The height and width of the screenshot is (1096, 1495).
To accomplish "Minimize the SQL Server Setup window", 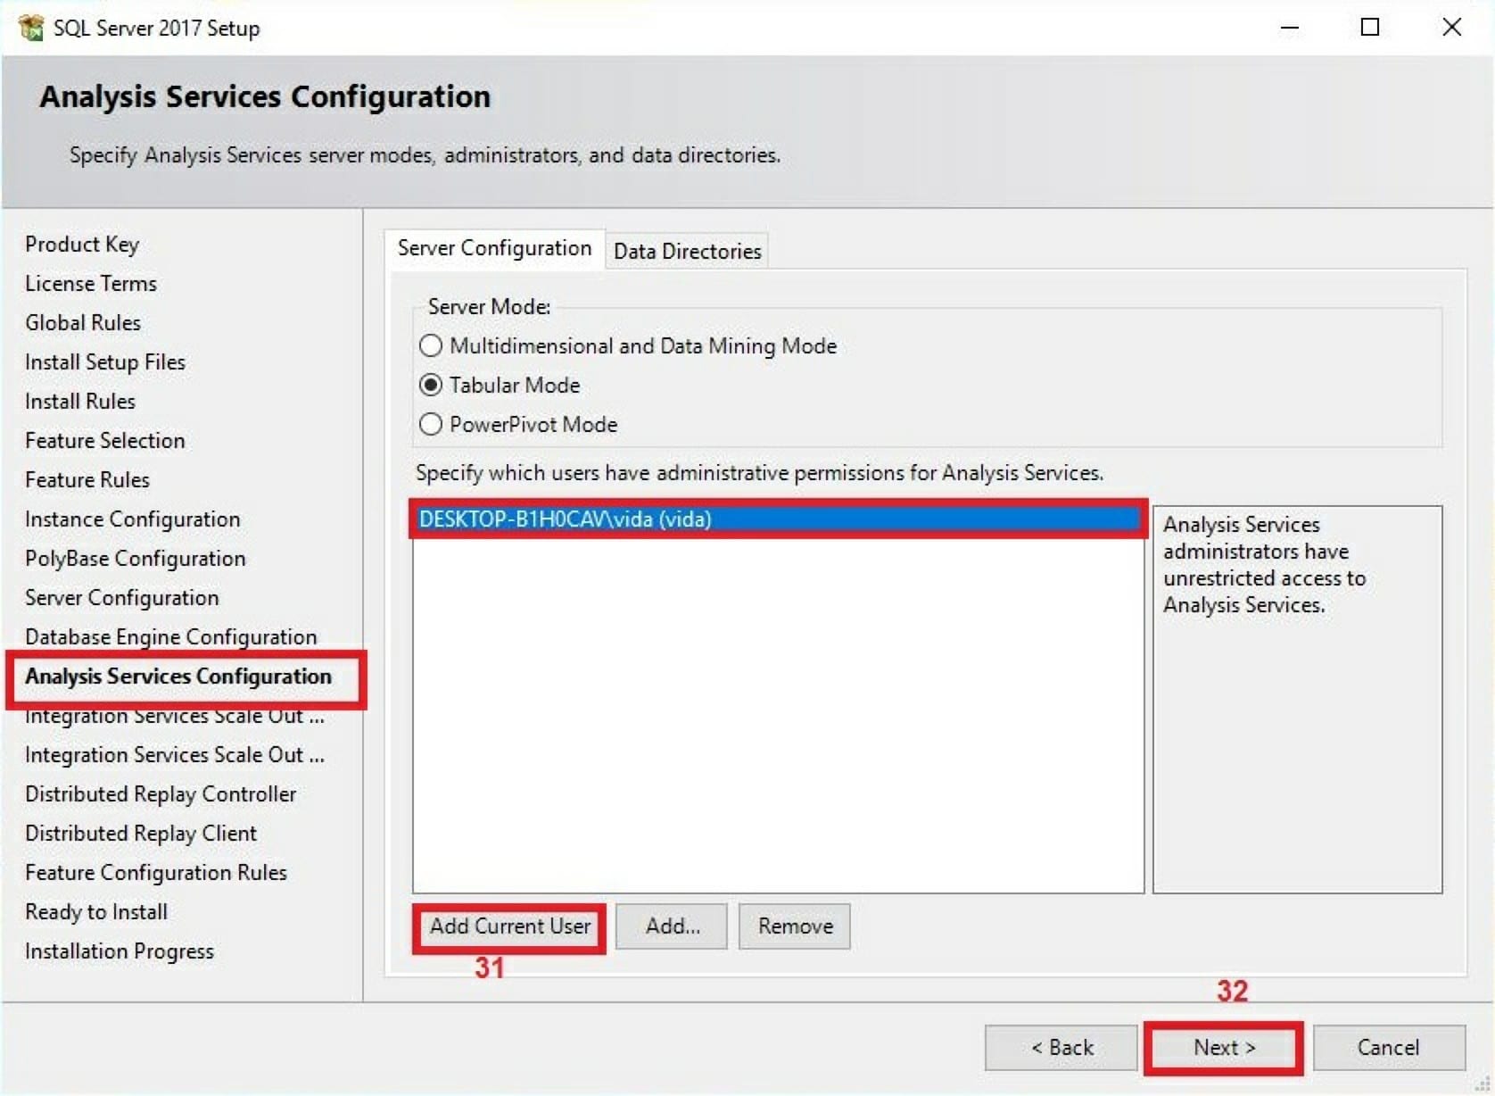I will (1289, 28).
